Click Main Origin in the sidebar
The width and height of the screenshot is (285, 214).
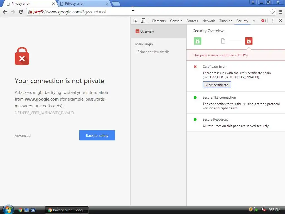coord(144,44)
